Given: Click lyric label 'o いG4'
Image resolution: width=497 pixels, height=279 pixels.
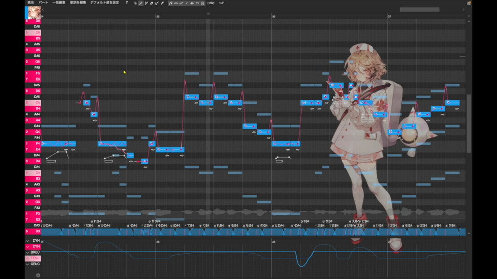Looking at the screenshot, I should [x=378, y=226].
